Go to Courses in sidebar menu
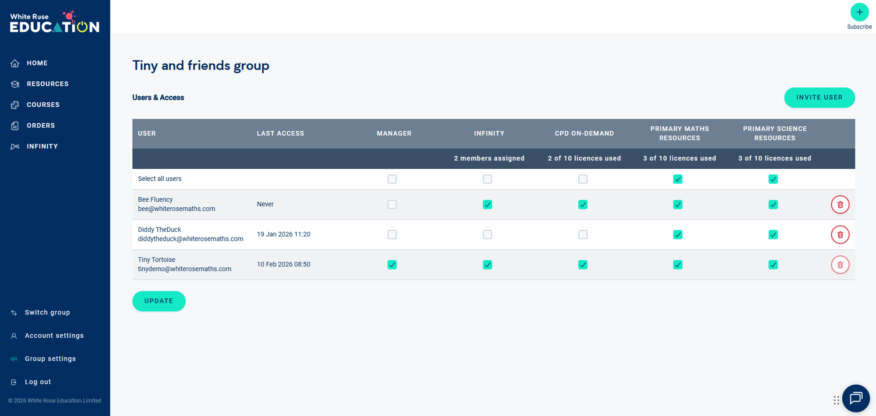The width and height of the screenshot is (876, 416). pos(43,105)
